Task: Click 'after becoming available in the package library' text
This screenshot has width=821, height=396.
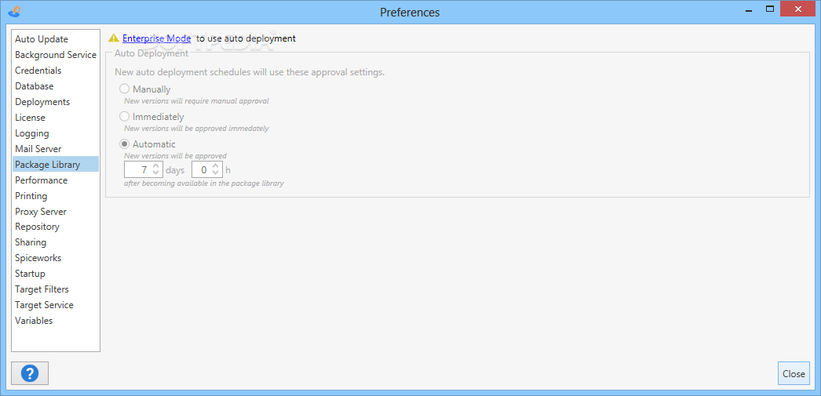Action: pyautogui.click(x=203, y=183)
